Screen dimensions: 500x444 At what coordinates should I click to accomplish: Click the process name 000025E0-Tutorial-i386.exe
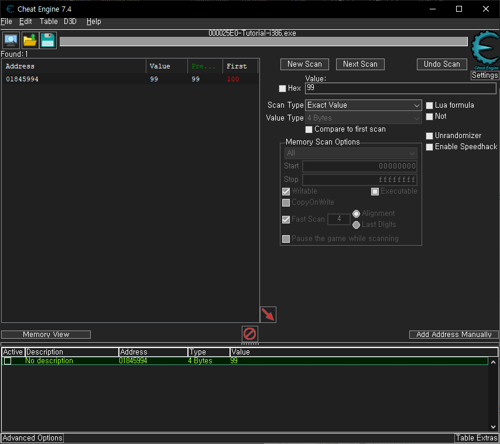(252, 33)
